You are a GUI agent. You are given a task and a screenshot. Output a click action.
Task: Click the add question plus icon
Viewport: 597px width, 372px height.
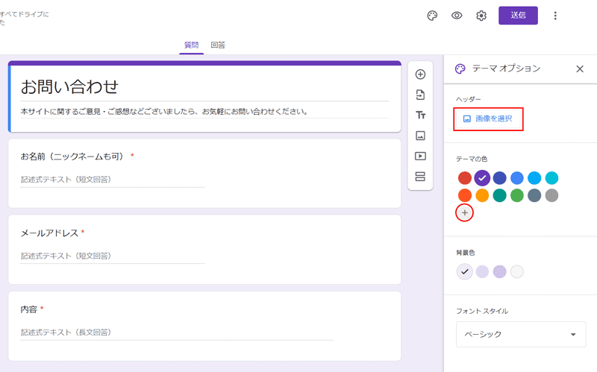(420, 75)
